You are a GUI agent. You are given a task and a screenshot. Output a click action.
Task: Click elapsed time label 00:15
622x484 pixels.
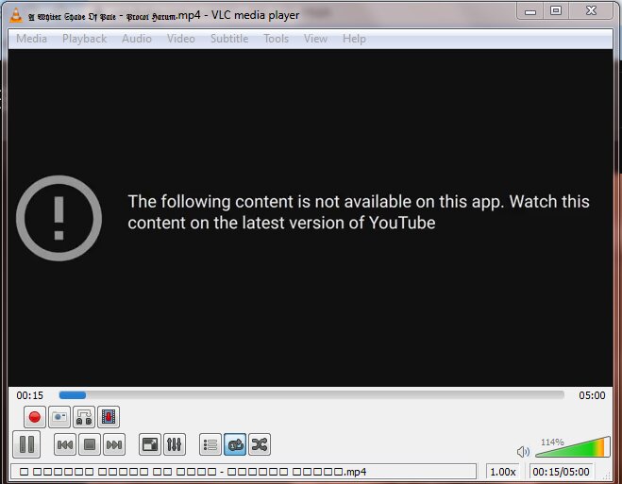(x=30, y=395)
